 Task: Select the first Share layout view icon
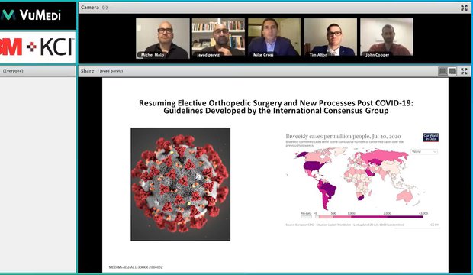[x=442, y=71]
